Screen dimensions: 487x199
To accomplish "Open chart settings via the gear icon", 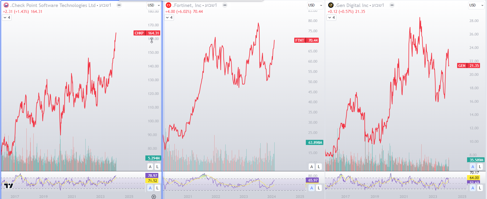I will click(154, 197).
